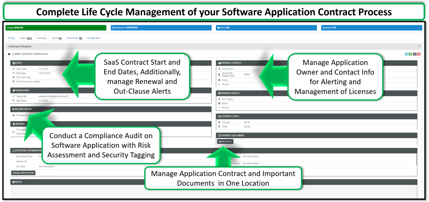Open the Alerts tab
Screen dimensions: 429x202
(57, 38)
